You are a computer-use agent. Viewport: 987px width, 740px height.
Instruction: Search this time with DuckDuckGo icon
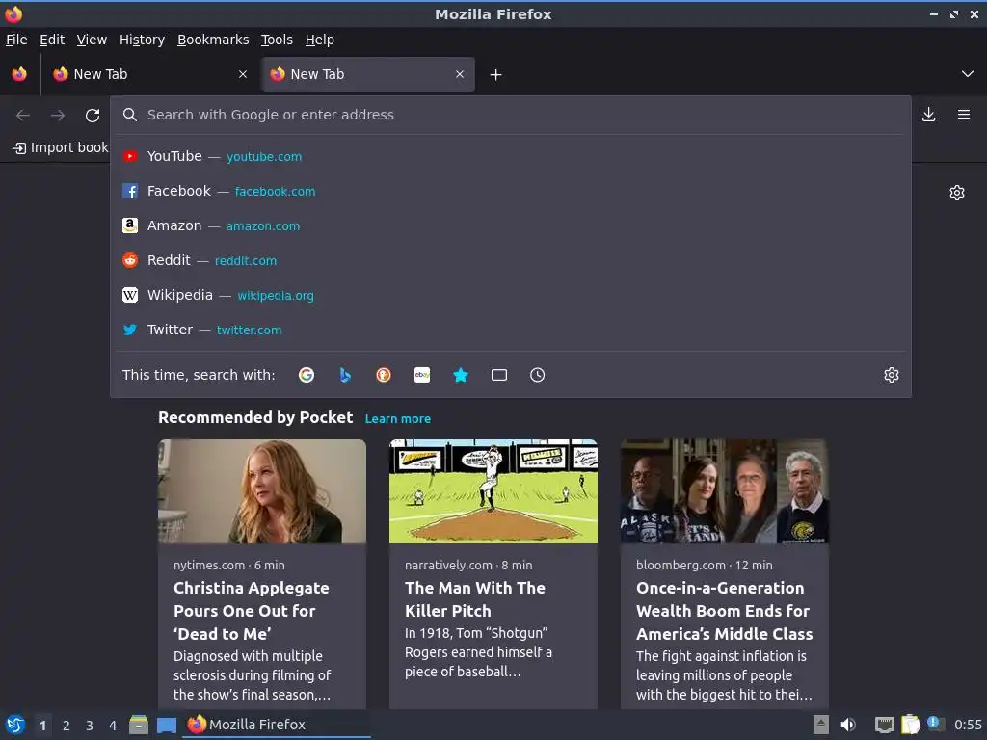[384, 375]
